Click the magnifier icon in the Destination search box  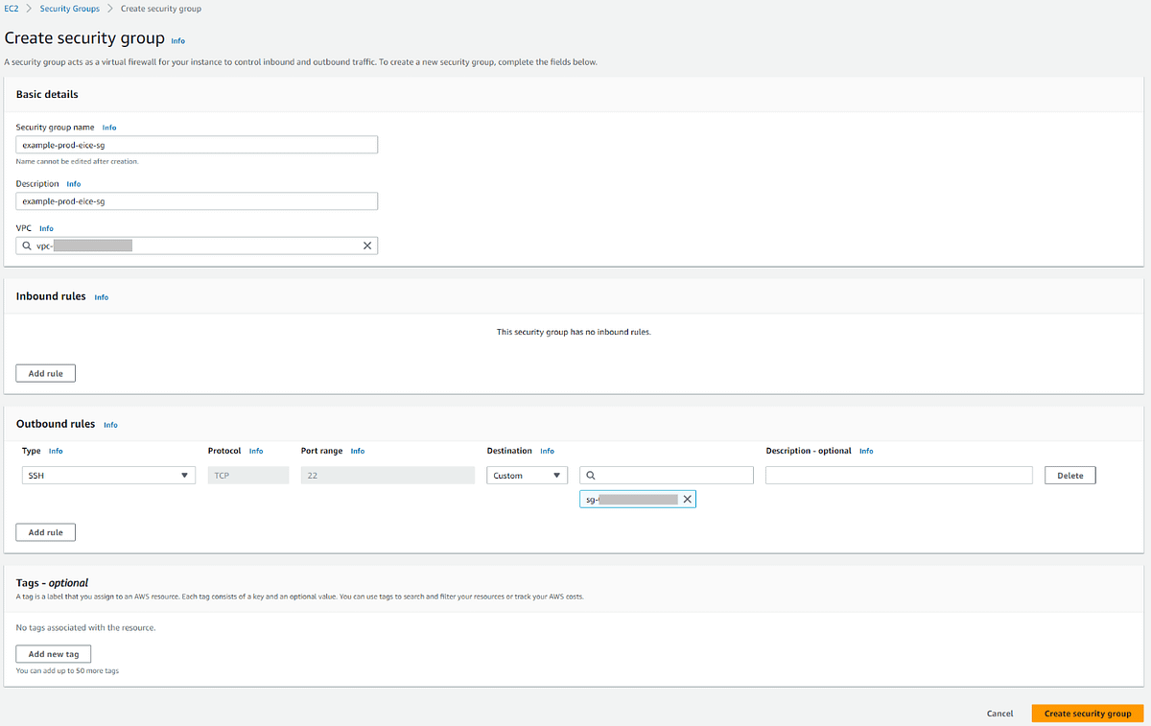coord(591,475)
